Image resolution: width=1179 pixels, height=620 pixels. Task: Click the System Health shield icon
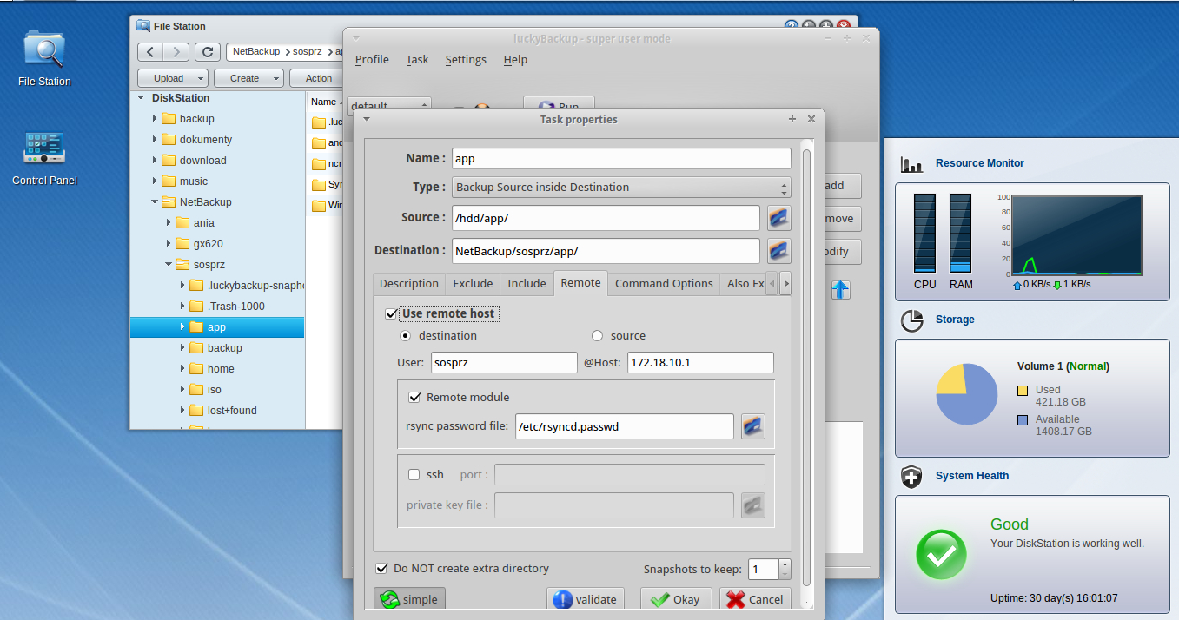tap(911, 477)
